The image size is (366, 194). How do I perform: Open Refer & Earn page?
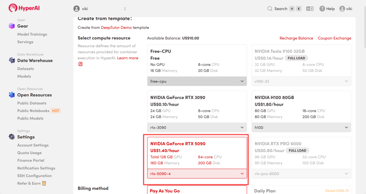(29, 183)
